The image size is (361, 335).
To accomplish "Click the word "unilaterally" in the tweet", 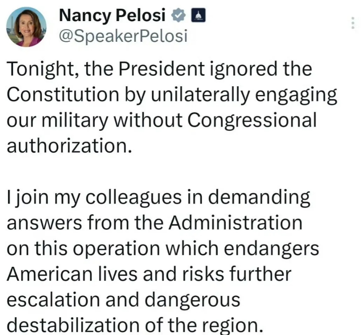I will point(200,96).
